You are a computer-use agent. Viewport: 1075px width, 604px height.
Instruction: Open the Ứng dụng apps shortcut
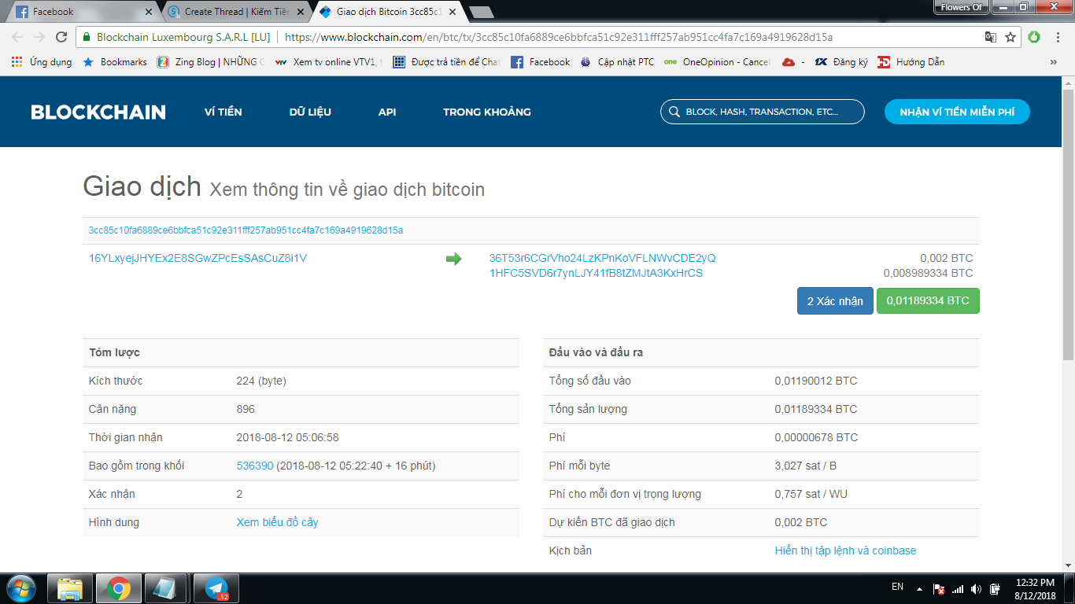[42, 62]
